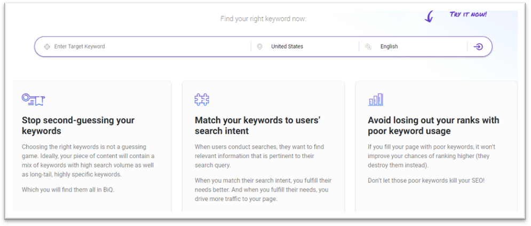This screenshot has height=226, width=531.
Task: Select 'Avoid losing out your ranks' heading
Action: coord(433,126)
